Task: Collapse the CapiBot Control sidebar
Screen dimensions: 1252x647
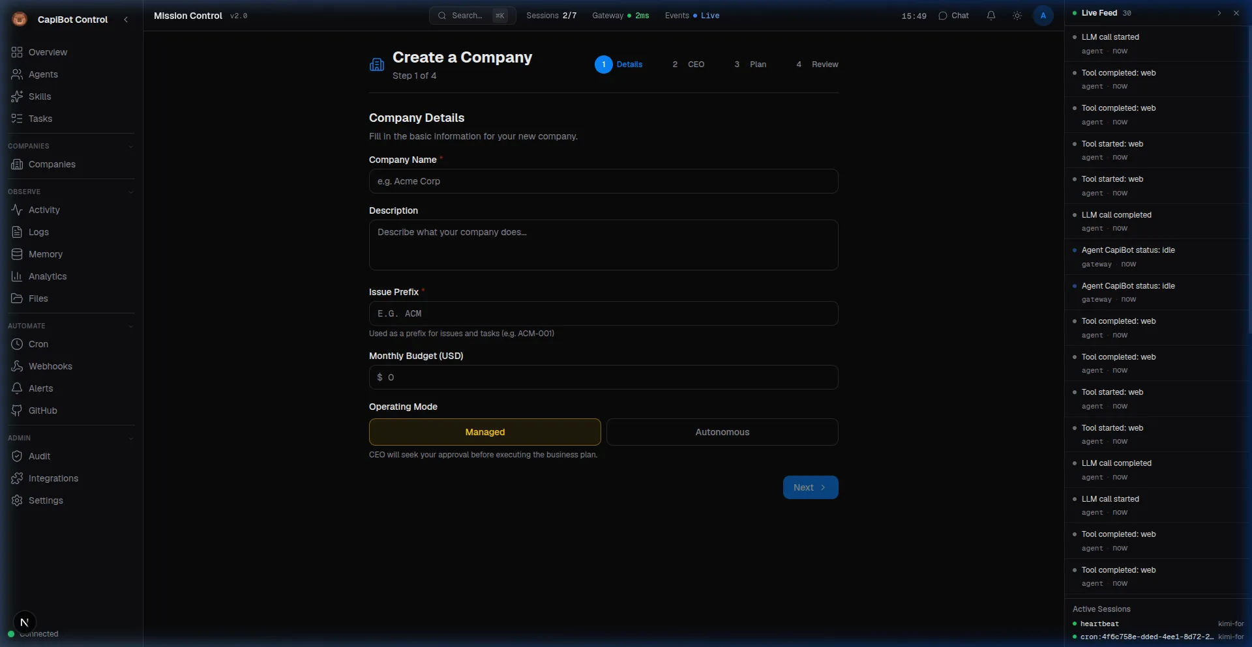Action: [126, 20]
